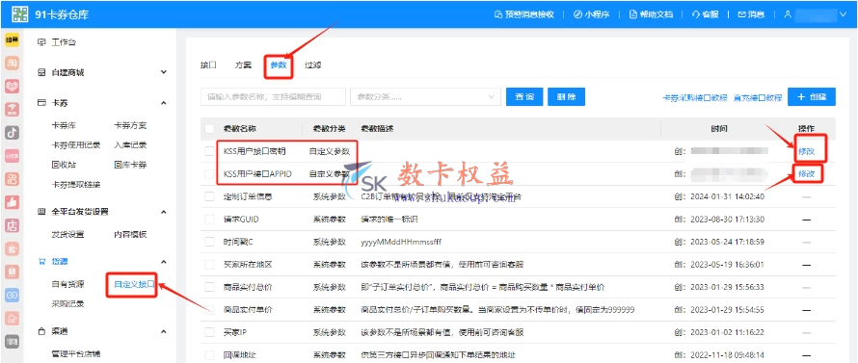The width and height of the screenshot is (858, 363).
Task: Open 采购记录 in the sidebar
Action: 67,304
